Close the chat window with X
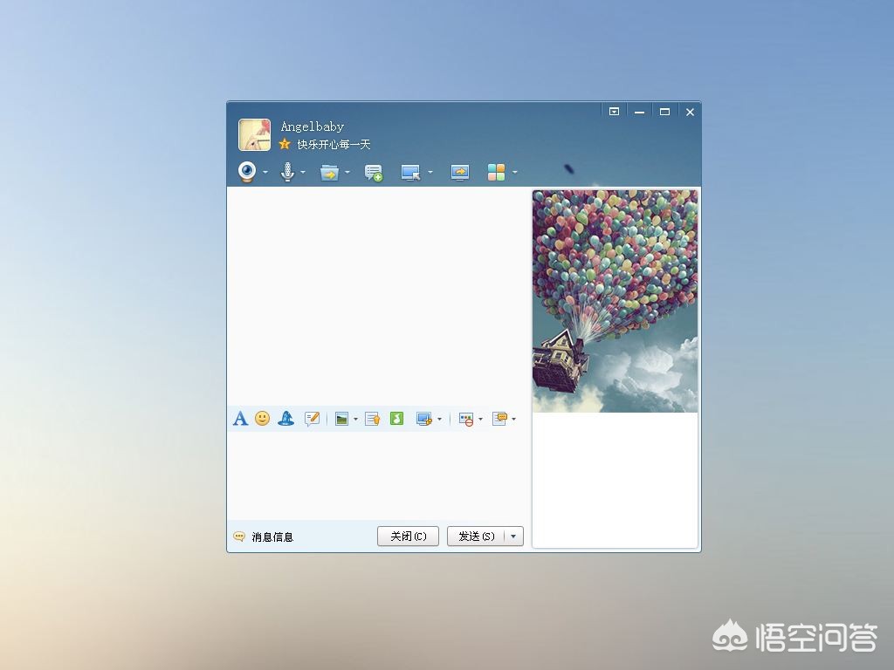Image resolution: width=894 pixels, height=670 pixels. [690, 112]
